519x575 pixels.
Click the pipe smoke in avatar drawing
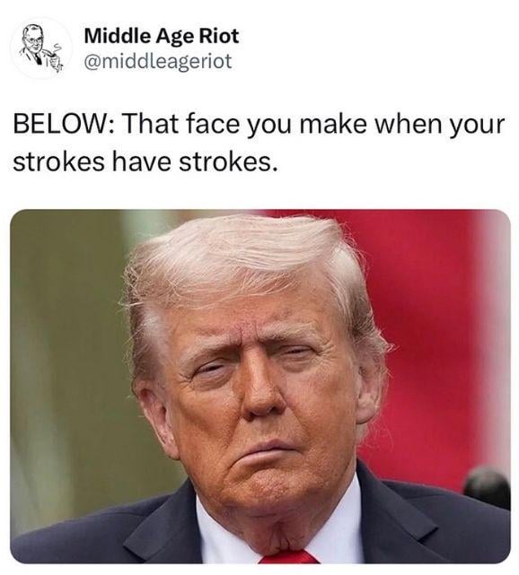[x=57, y=48]
